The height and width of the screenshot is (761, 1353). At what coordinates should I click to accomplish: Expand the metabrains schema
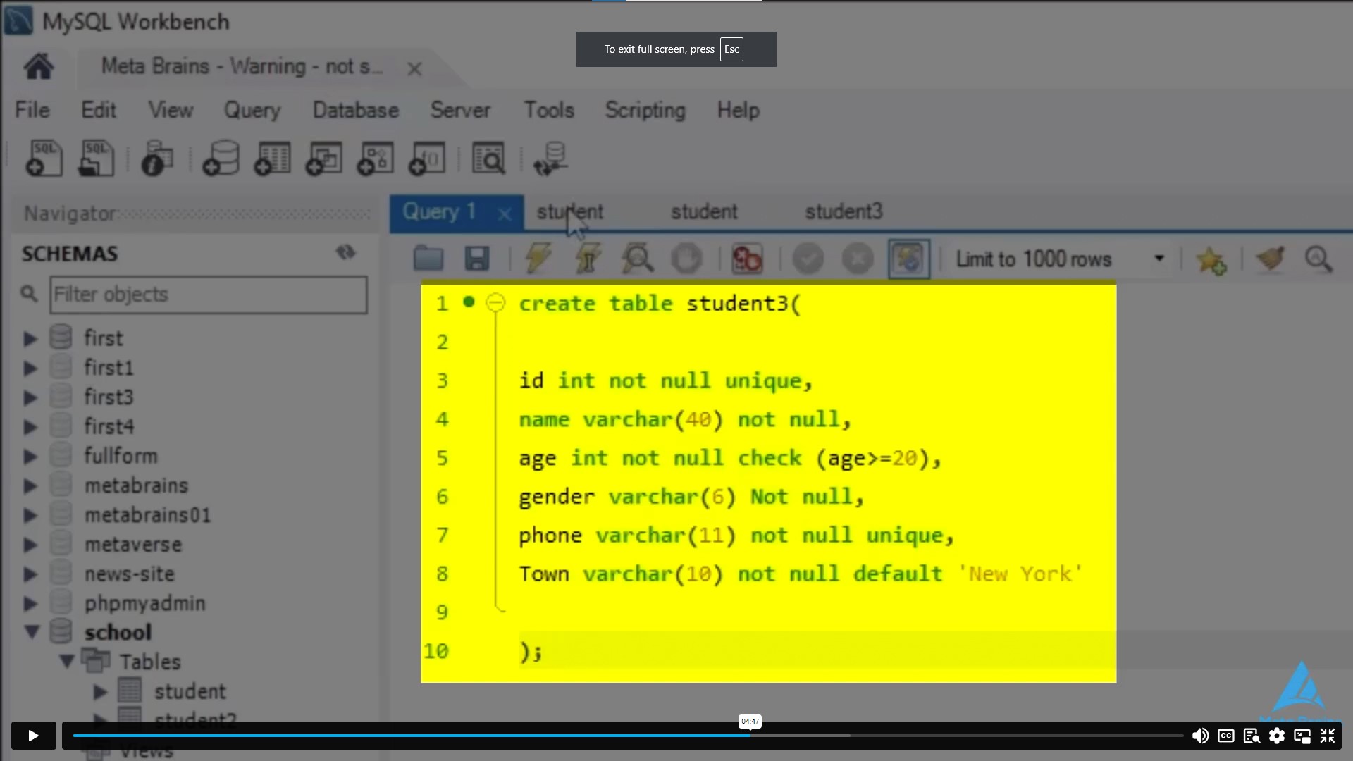pos(30,486)
